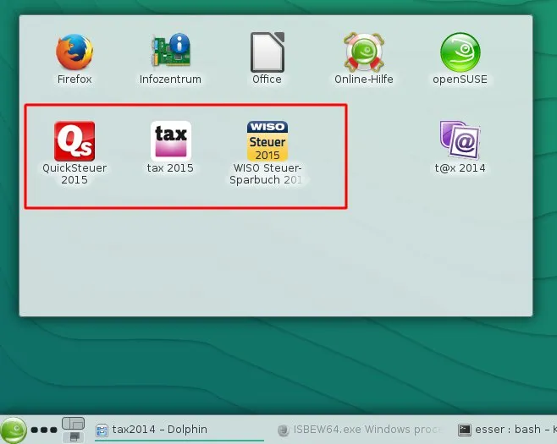Click the Online-Hilfe label text
The height and width of the screenshot is (444, 557).
click(x=364, y=79)
